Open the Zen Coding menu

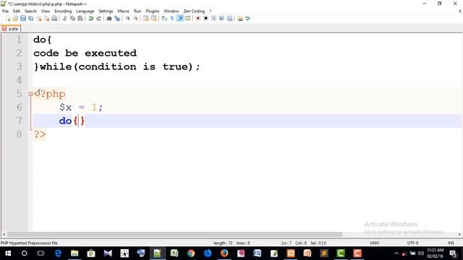pos(194,12)
